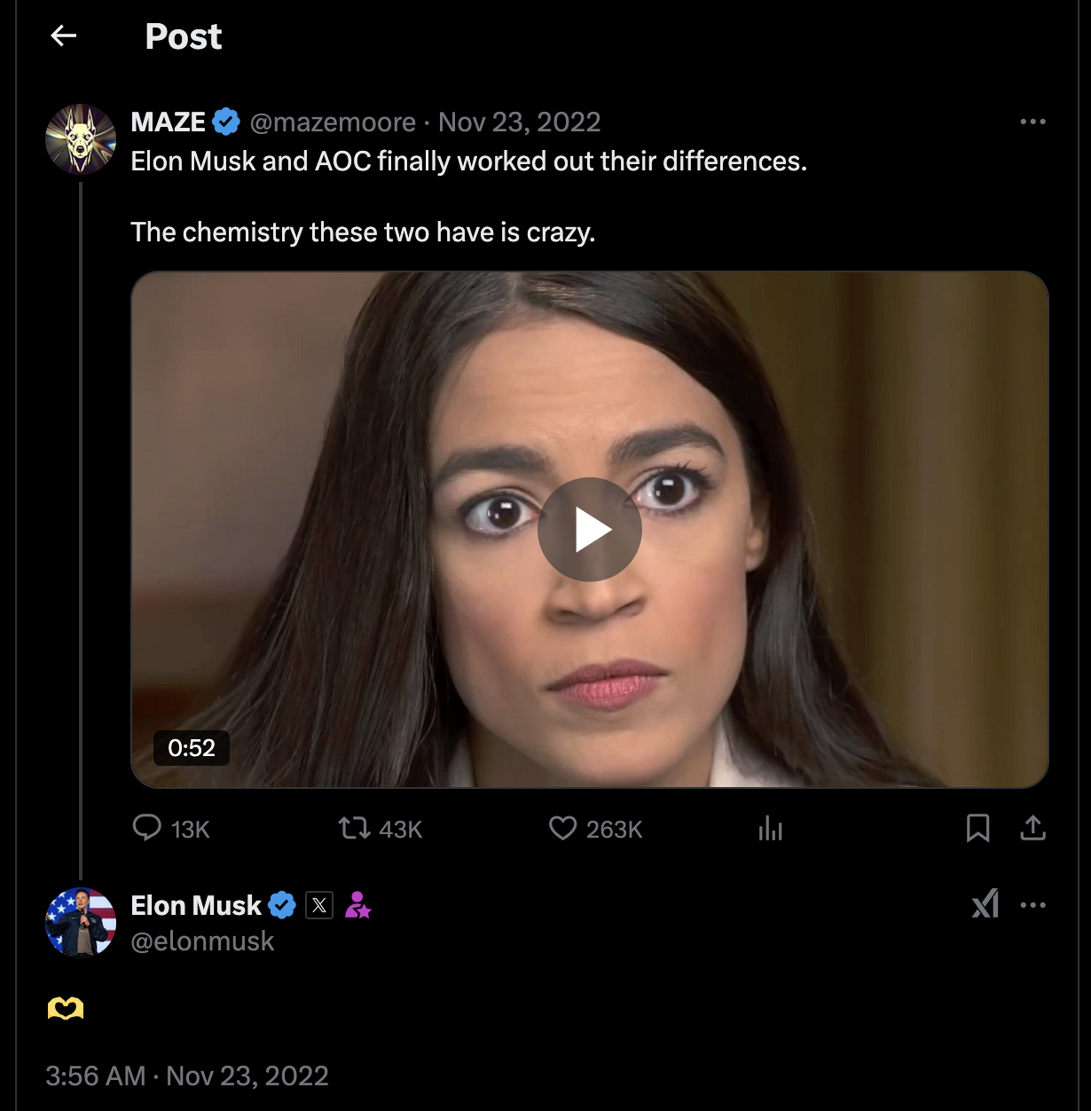
Task: Open MAZE's profile avatar
Action: pyautogui.click(x=81, y=139)
